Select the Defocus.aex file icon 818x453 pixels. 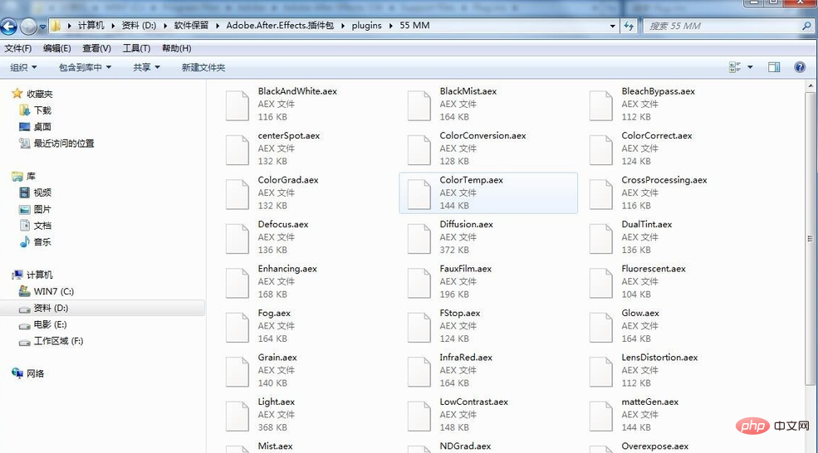(237, 238)
